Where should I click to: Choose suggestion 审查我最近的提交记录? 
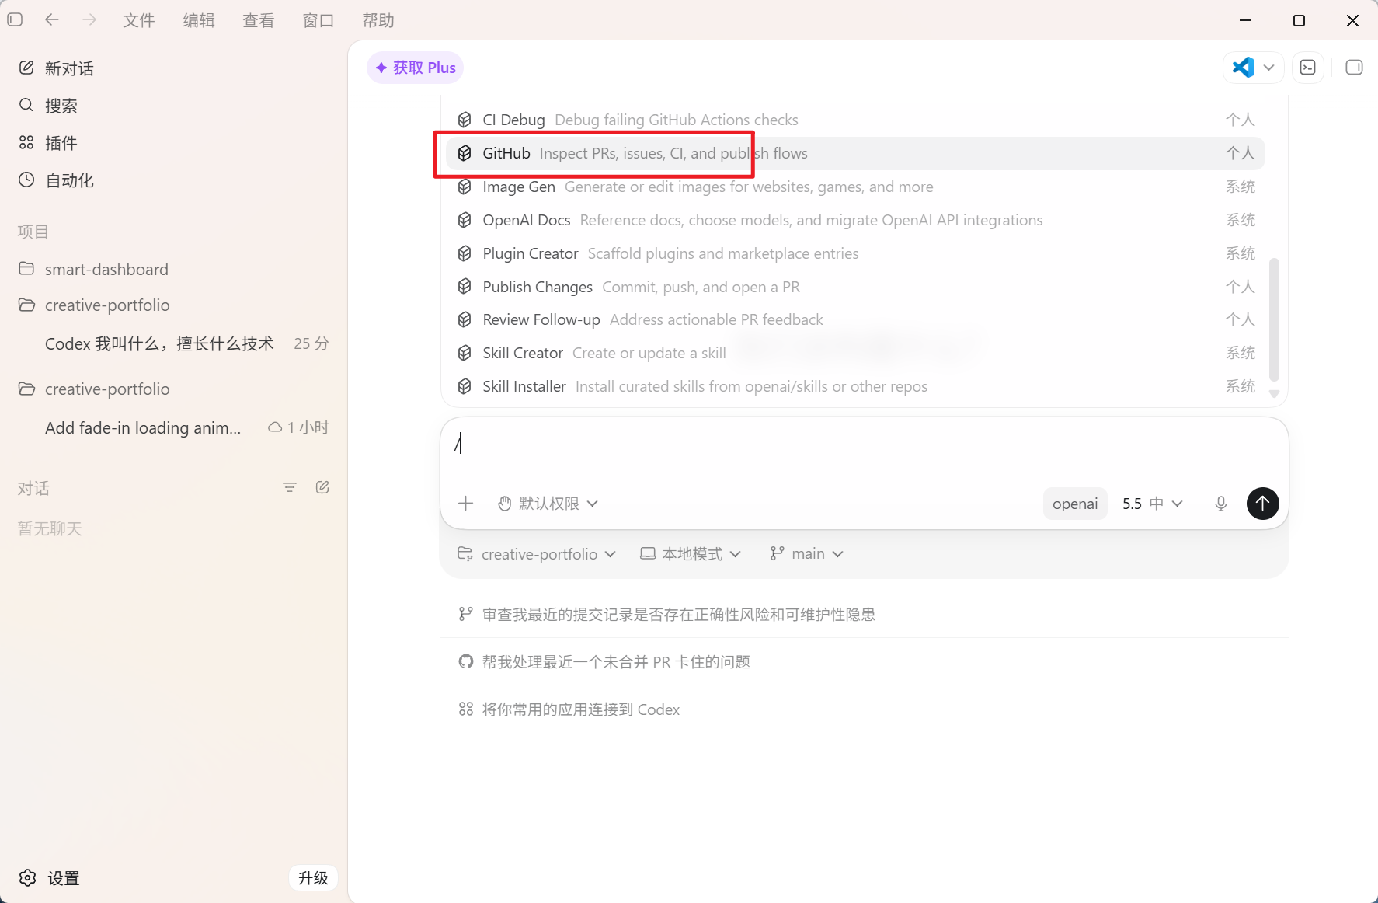pyautogui.click(x=864, y=614)
